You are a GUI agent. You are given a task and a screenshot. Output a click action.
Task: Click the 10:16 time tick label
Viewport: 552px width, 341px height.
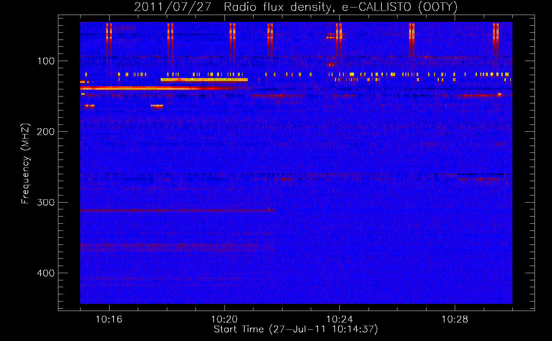click(109, 320)
